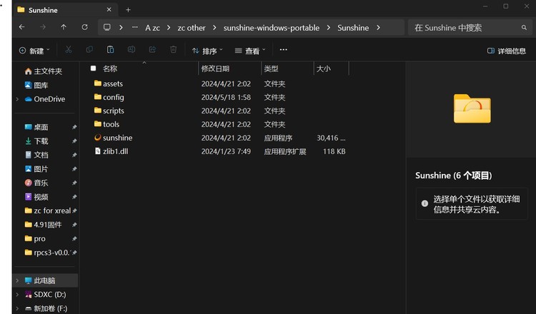
Task: Expand chevron after zc other breadcrumb
Action: tap(214, 27)
